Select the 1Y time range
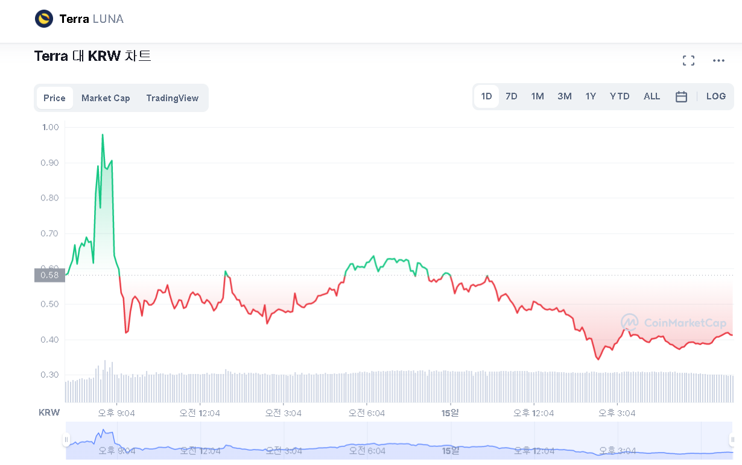The height and width of the screenshot is (465, 742). click(591, 96)
